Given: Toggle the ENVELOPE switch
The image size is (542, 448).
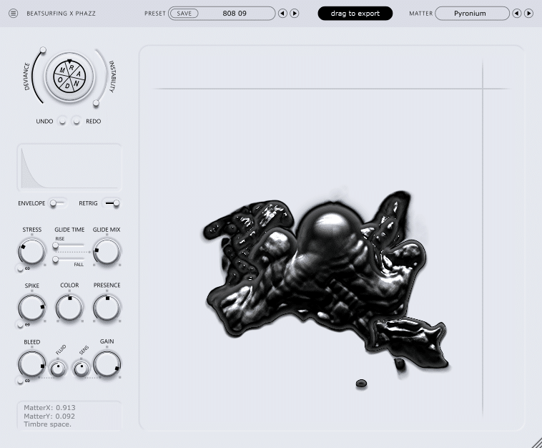Looking at the screenshot, I should 57,203.
